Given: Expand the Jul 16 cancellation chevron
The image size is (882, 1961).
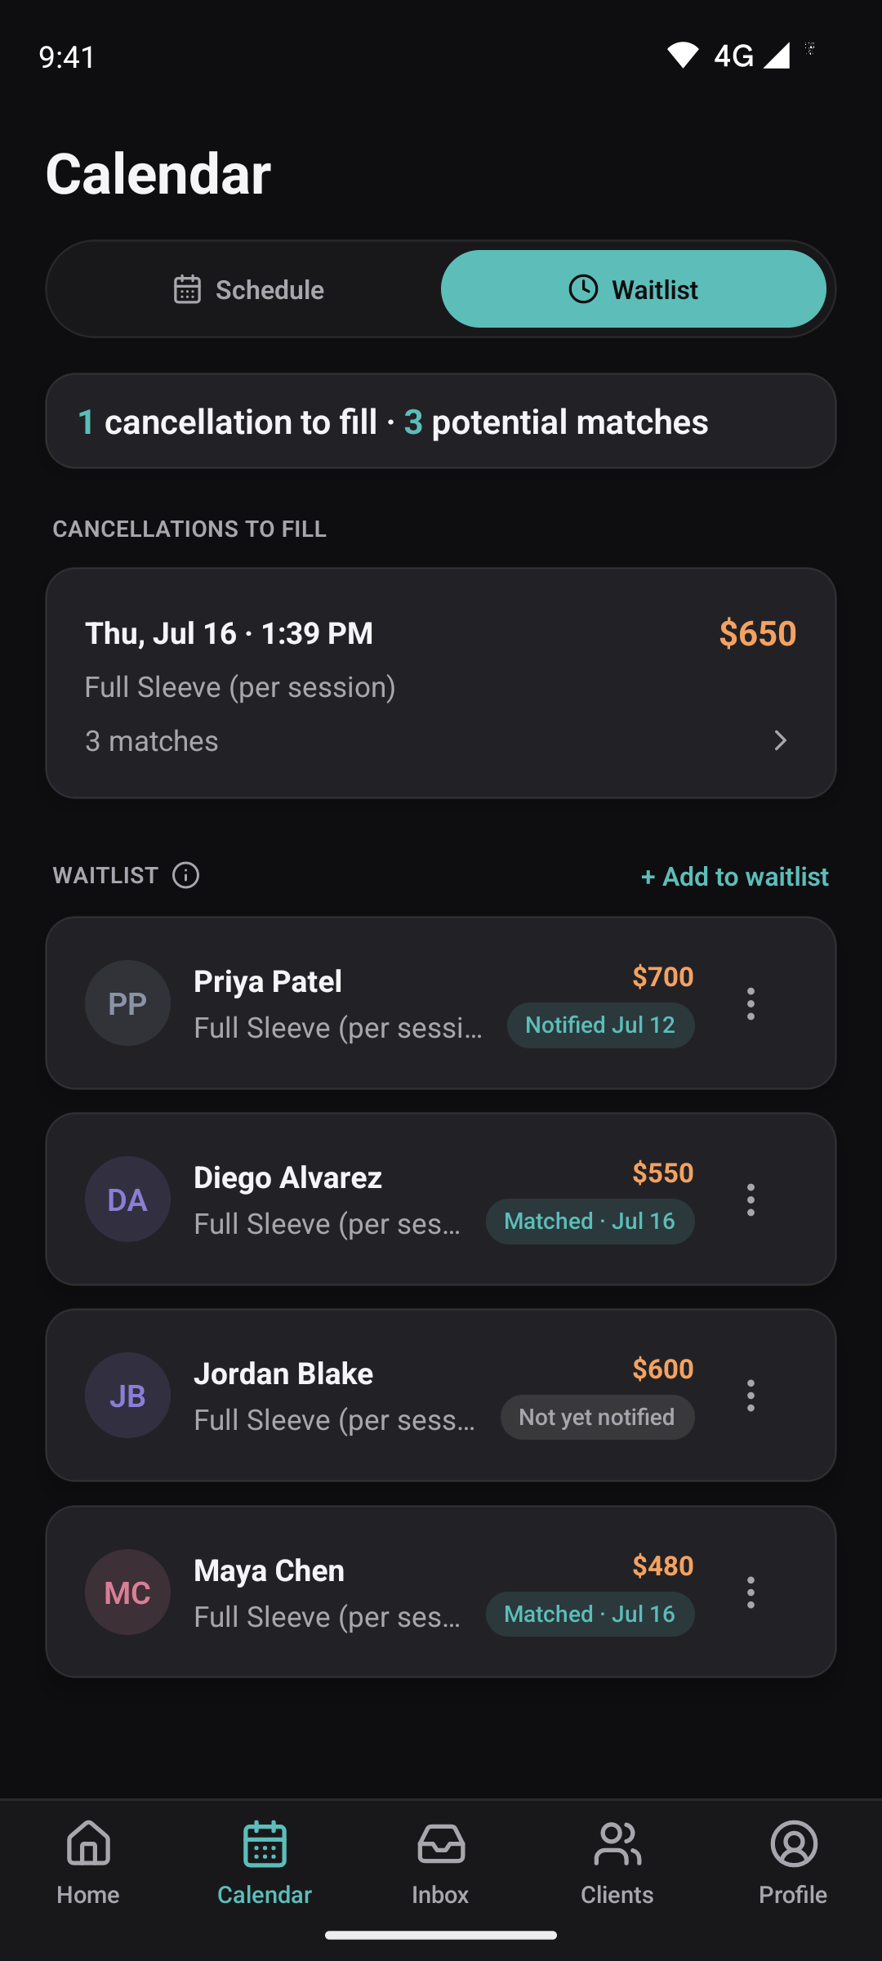Looking at the screenshot, I should tap(780, 740).
